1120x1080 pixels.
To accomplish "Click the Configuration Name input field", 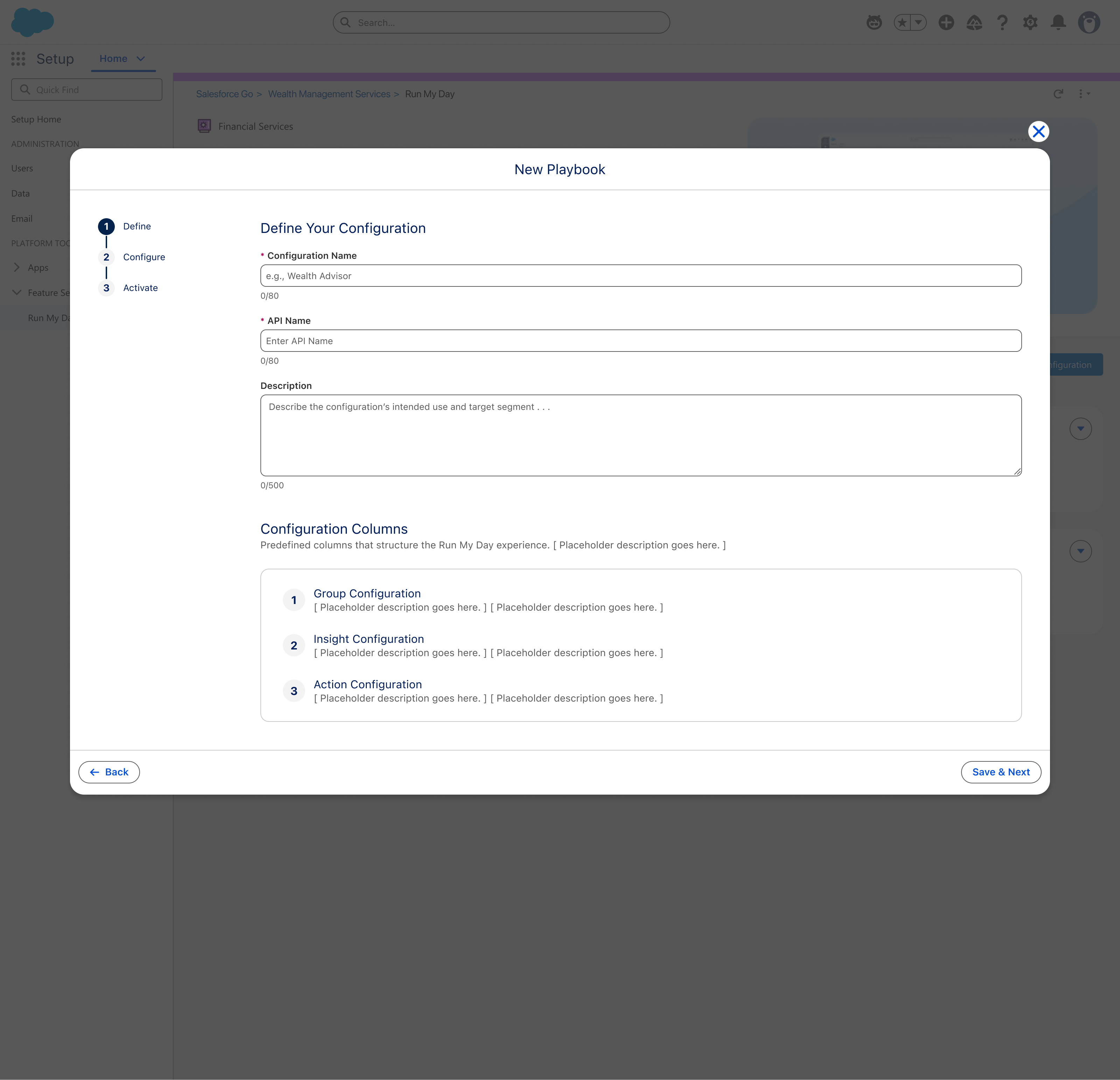I will pyautogui.click(x=641, y=276).
